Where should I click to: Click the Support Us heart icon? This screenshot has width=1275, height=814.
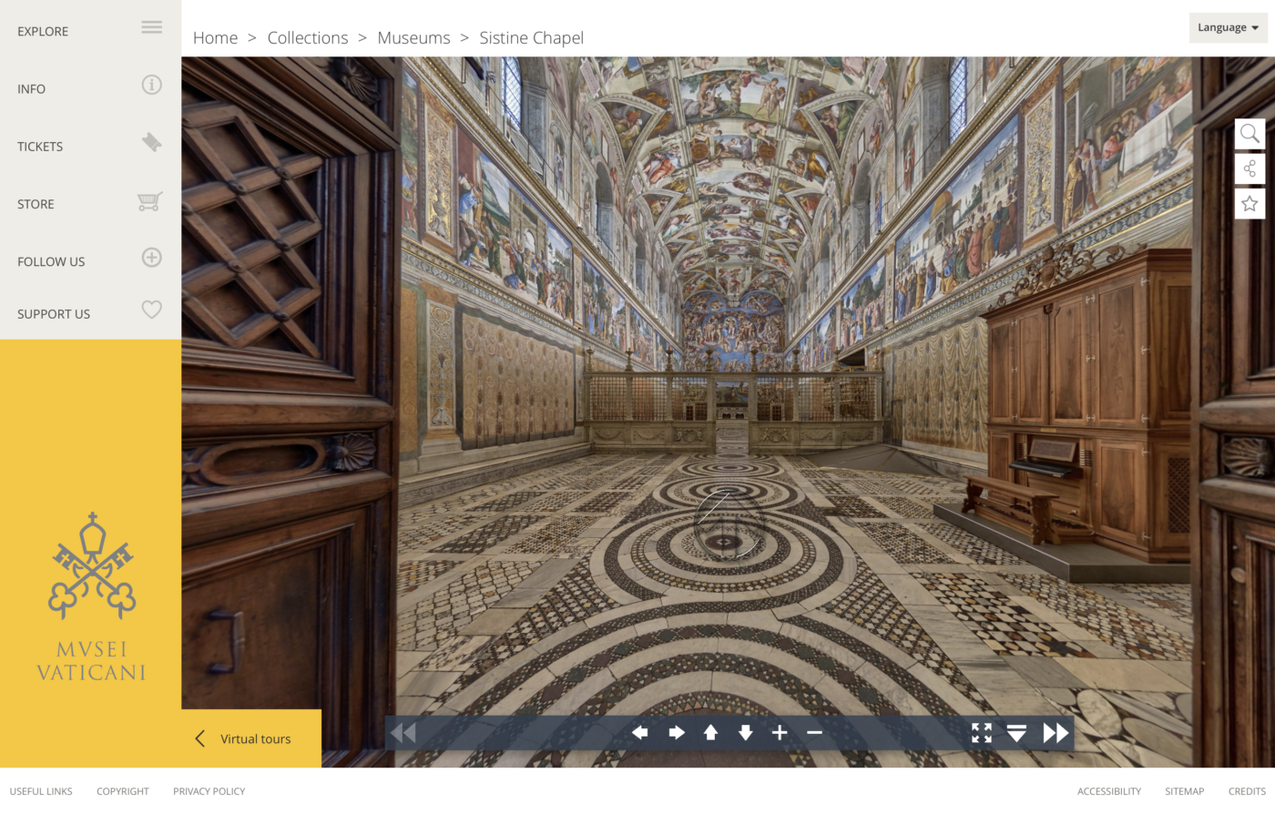click(152, 310)
